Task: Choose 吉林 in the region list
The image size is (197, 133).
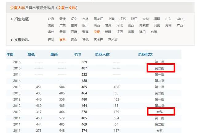Action: point(85,19)
